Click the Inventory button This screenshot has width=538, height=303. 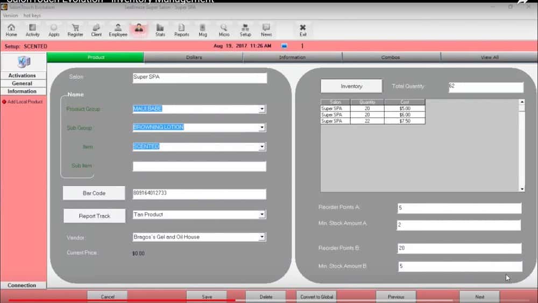351,86
